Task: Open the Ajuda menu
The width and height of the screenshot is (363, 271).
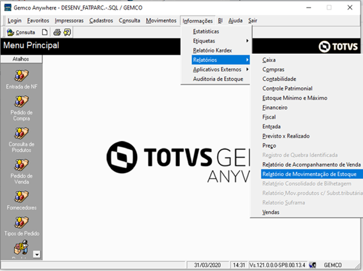Action: (236, 21)
